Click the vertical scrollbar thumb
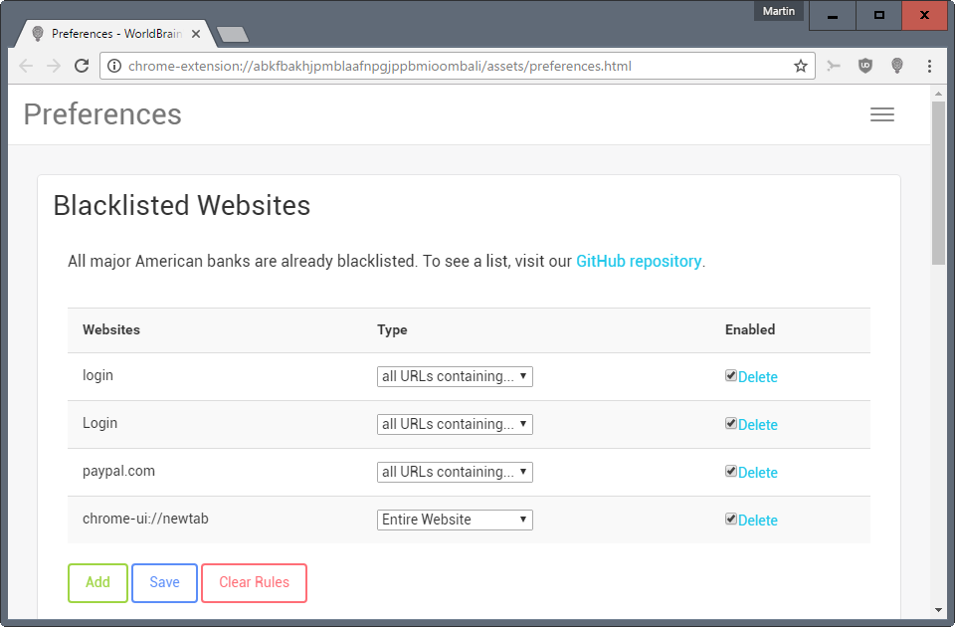This screenshot has width=955, height=627. (938, 183)
